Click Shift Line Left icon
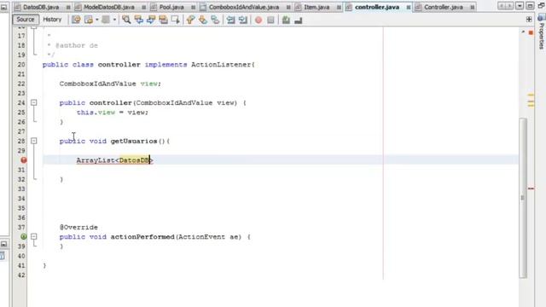Viewport: 546px width, 307px height. [230, 20]
